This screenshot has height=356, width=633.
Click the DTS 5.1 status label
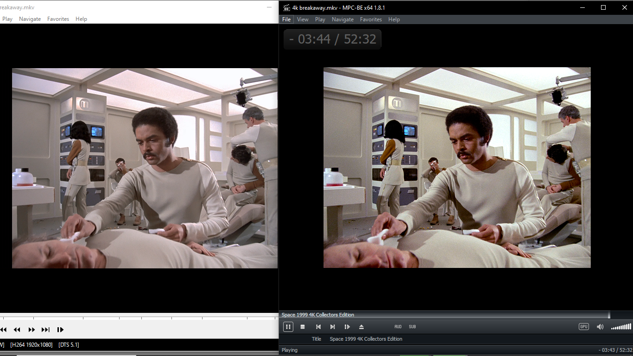[69, 345]
